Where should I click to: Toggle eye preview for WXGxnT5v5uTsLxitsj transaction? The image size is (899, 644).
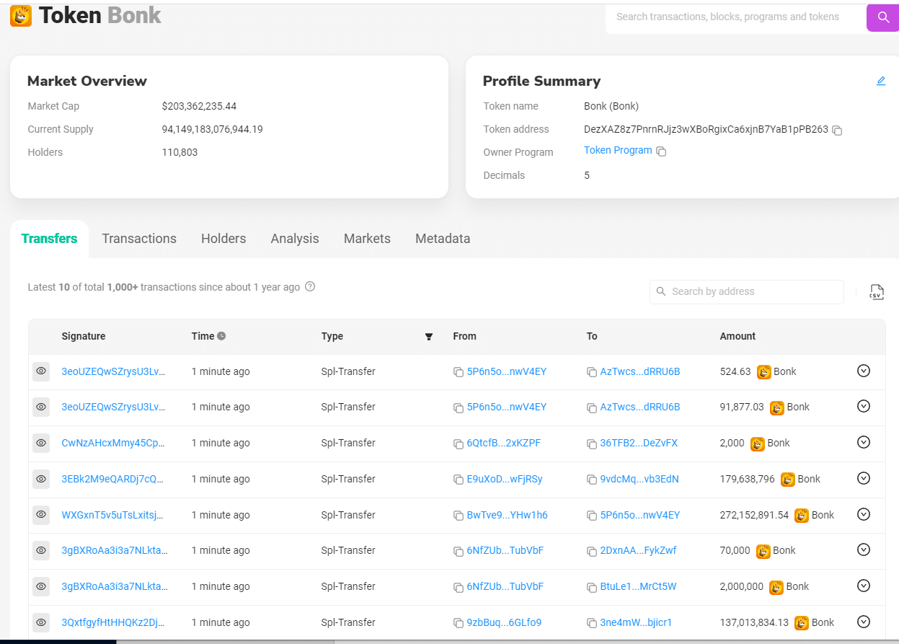tap(41, 515)
